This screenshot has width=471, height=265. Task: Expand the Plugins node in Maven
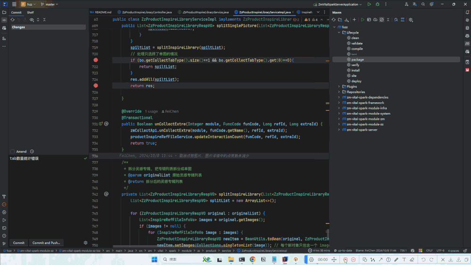(x=339, y=87)
